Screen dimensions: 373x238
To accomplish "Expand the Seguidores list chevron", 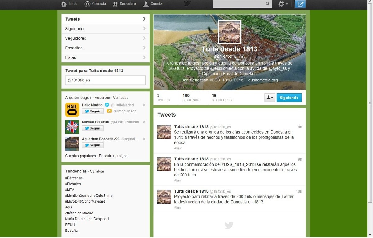I will pyautogui.click(x=144, y=38).
